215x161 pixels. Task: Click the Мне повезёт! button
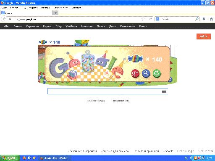pyautogui.click(x=121, y=101)
